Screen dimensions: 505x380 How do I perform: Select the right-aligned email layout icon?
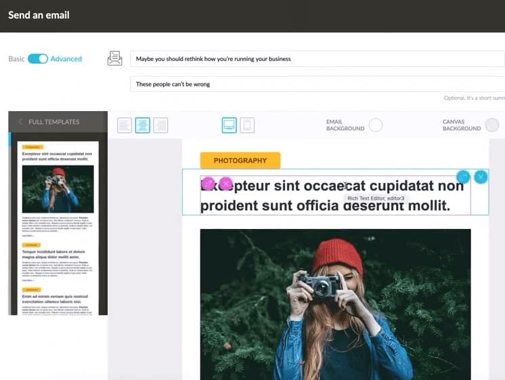(160, 125)
